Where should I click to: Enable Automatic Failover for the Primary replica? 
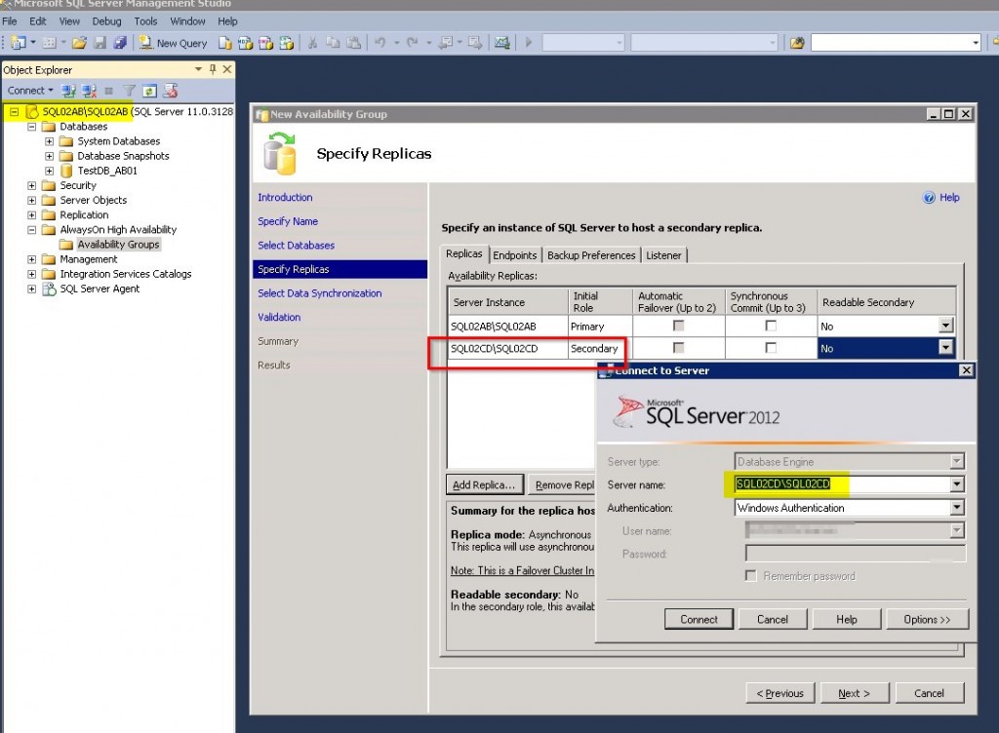(x=678, y=327)
